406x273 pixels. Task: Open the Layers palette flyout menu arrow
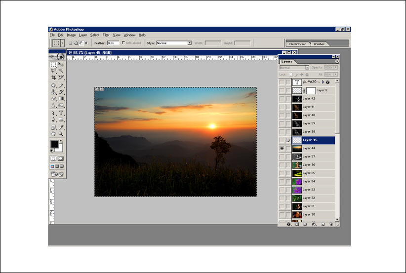pyautogui.click(x=337, y=61)
